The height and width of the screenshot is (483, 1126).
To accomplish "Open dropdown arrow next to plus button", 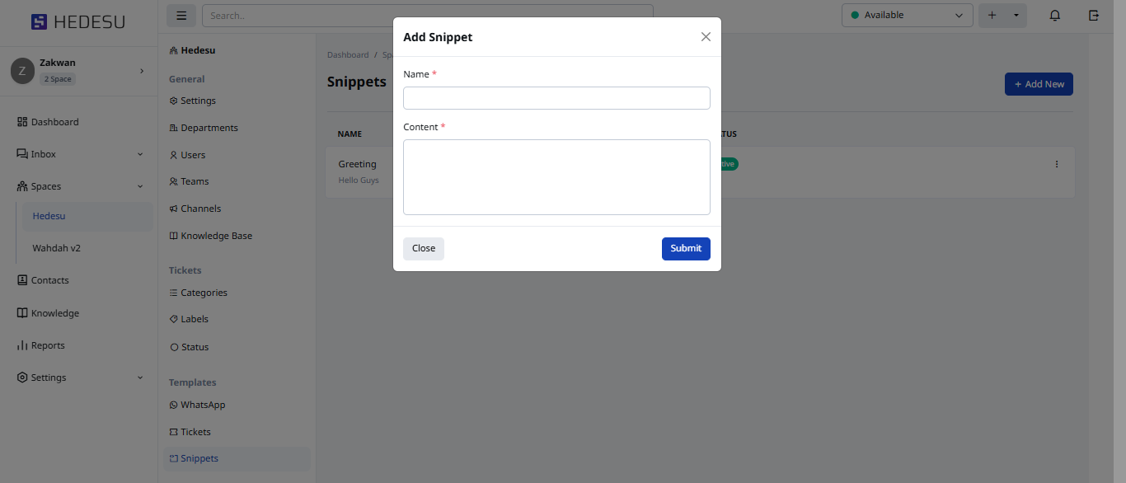I will (x=1016, y=16).
